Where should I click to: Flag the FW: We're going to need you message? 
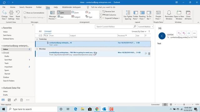click(x=146, y=54)
